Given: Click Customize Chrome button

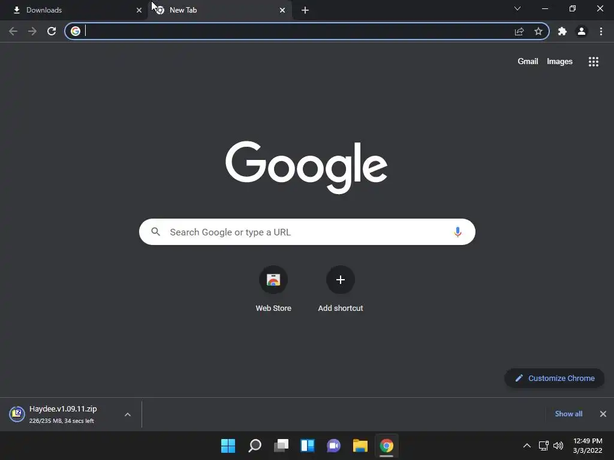Looking at the screenshot, I should coord(555,379).
